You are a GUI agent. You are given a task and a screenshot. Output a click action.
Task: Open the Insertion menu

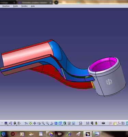click(6, 6)
